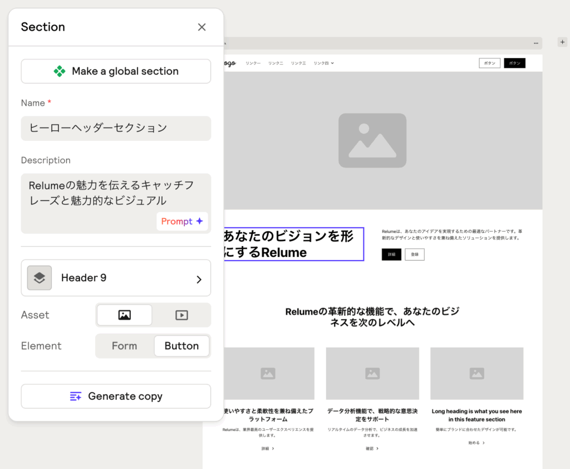This screenshot has height=469, width=570.
Task: Edit the section Name input field
Action: tap(116, 128)
